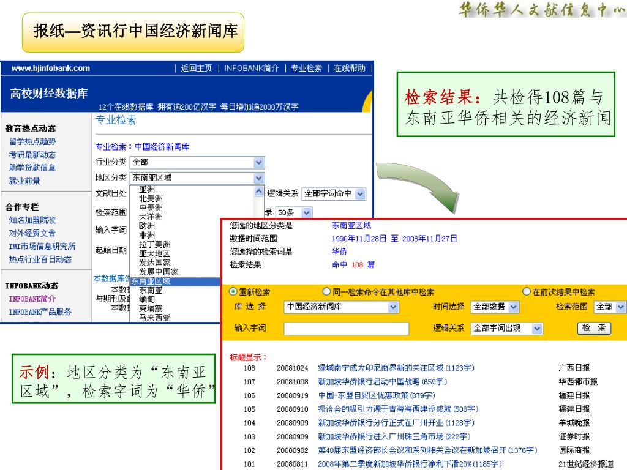
Task: Choose 柬埔寨 in the region list
Action: click(x=151, y=309)
